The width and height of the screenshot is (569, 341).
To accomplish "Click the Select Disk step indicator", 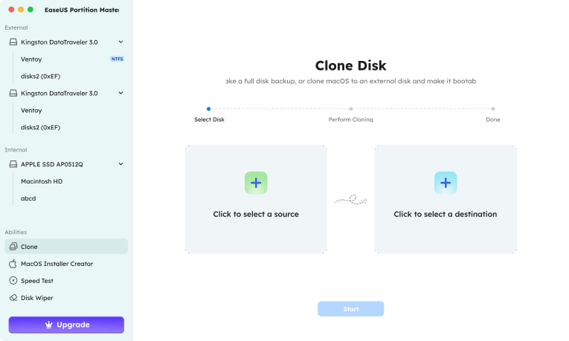I will [208, 109].
